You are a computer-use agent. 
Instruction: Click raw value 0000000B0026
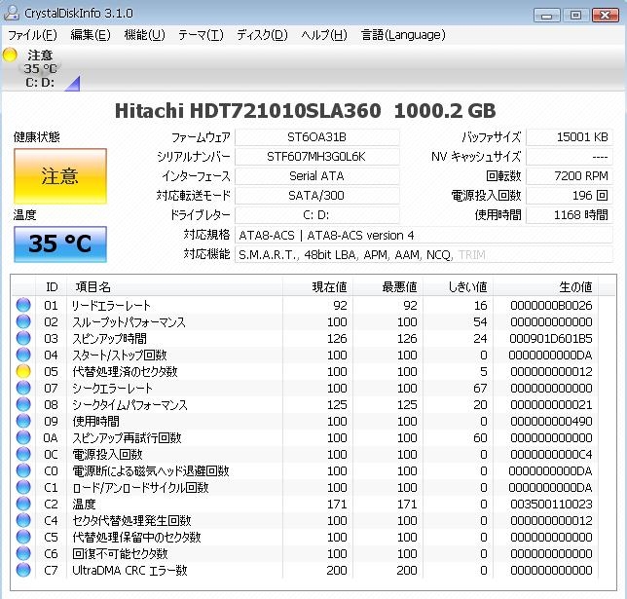pyautogui.click(x=551, y=305)
